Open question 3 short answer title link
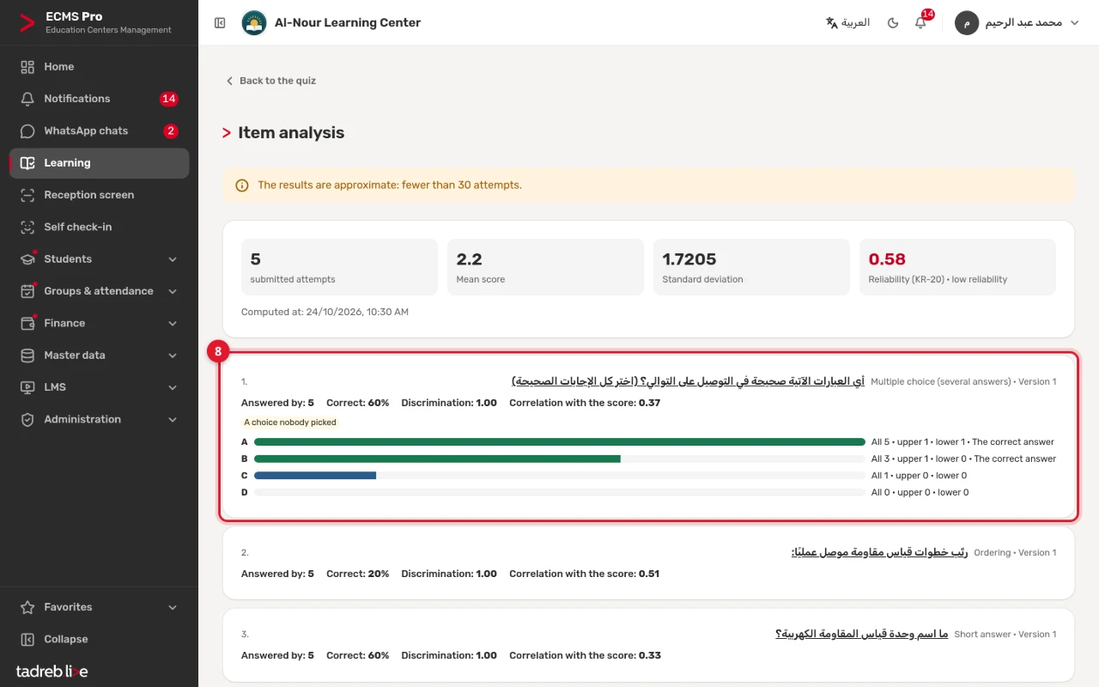 [x=861, y=634]
